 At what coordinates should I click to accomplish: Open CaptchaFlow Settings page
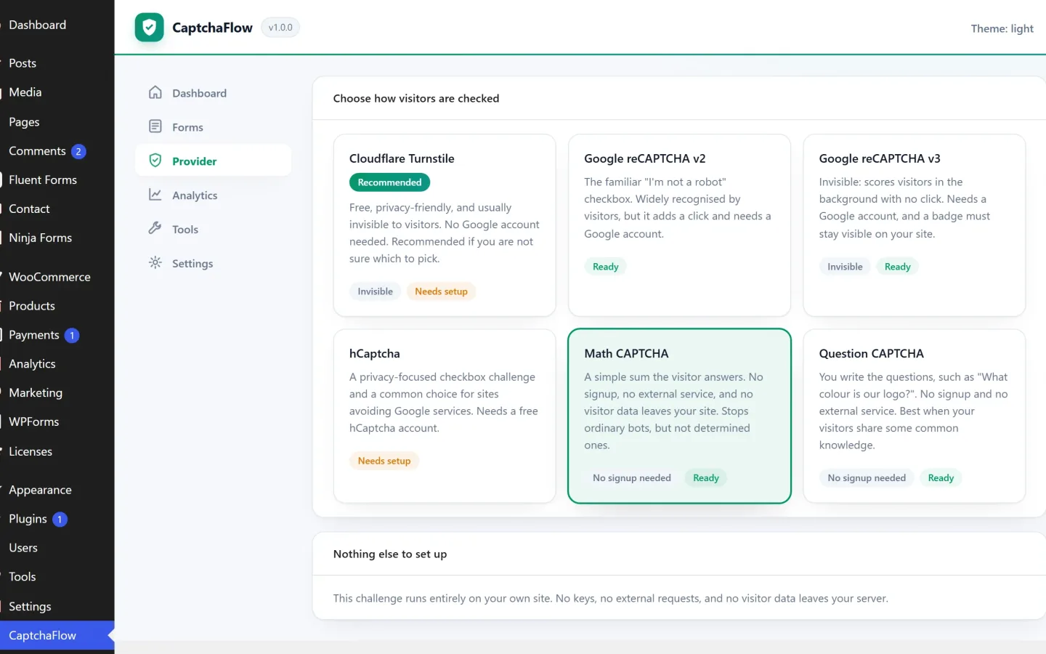tap(213, 264)
